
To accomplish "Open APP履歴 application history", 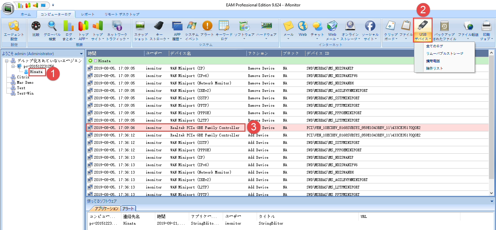I will 177,31.
